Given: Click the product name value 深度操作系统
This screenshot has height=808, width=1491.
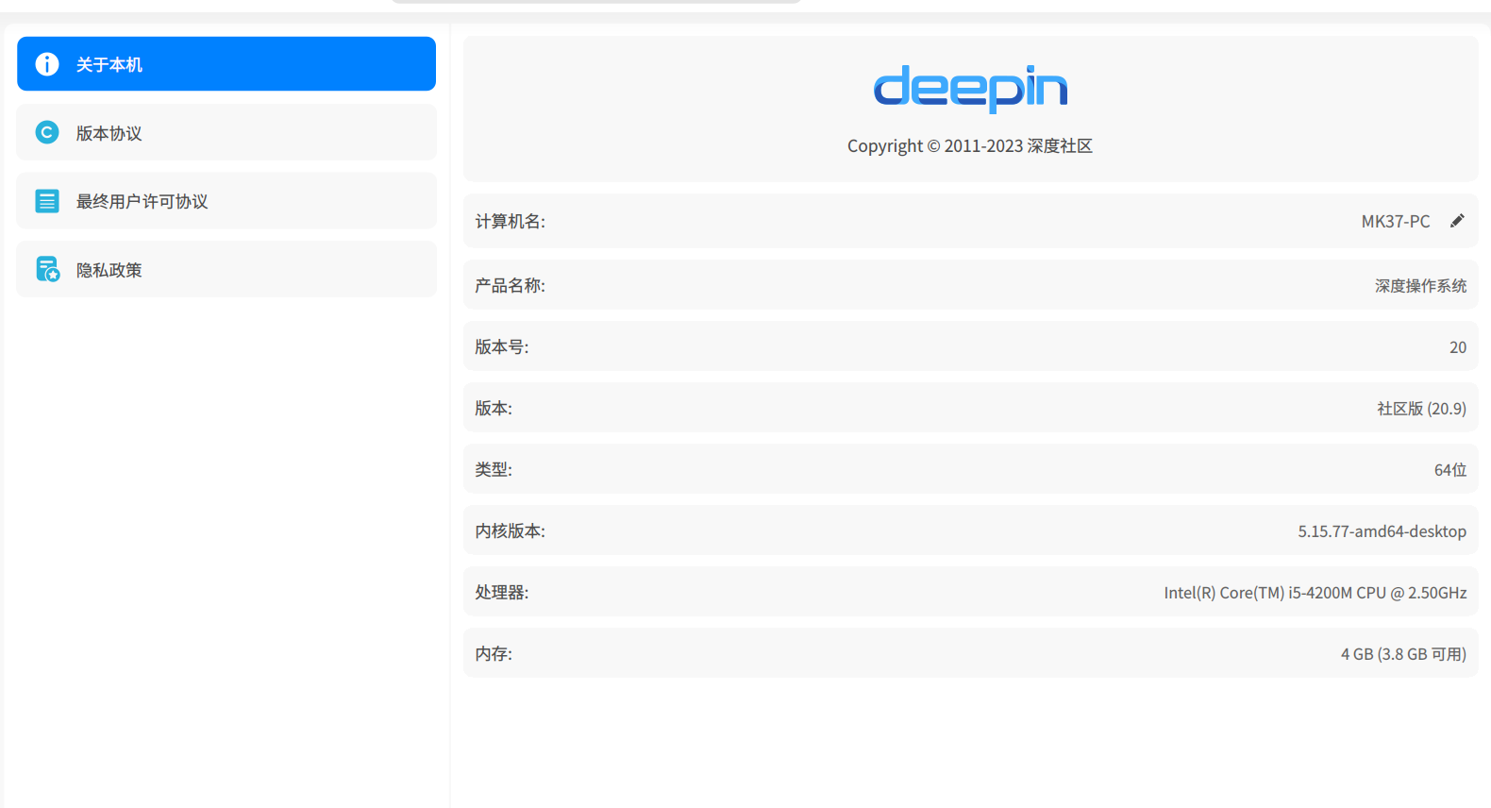Looking at the screenshot, I should click(x=1420, y=286).
